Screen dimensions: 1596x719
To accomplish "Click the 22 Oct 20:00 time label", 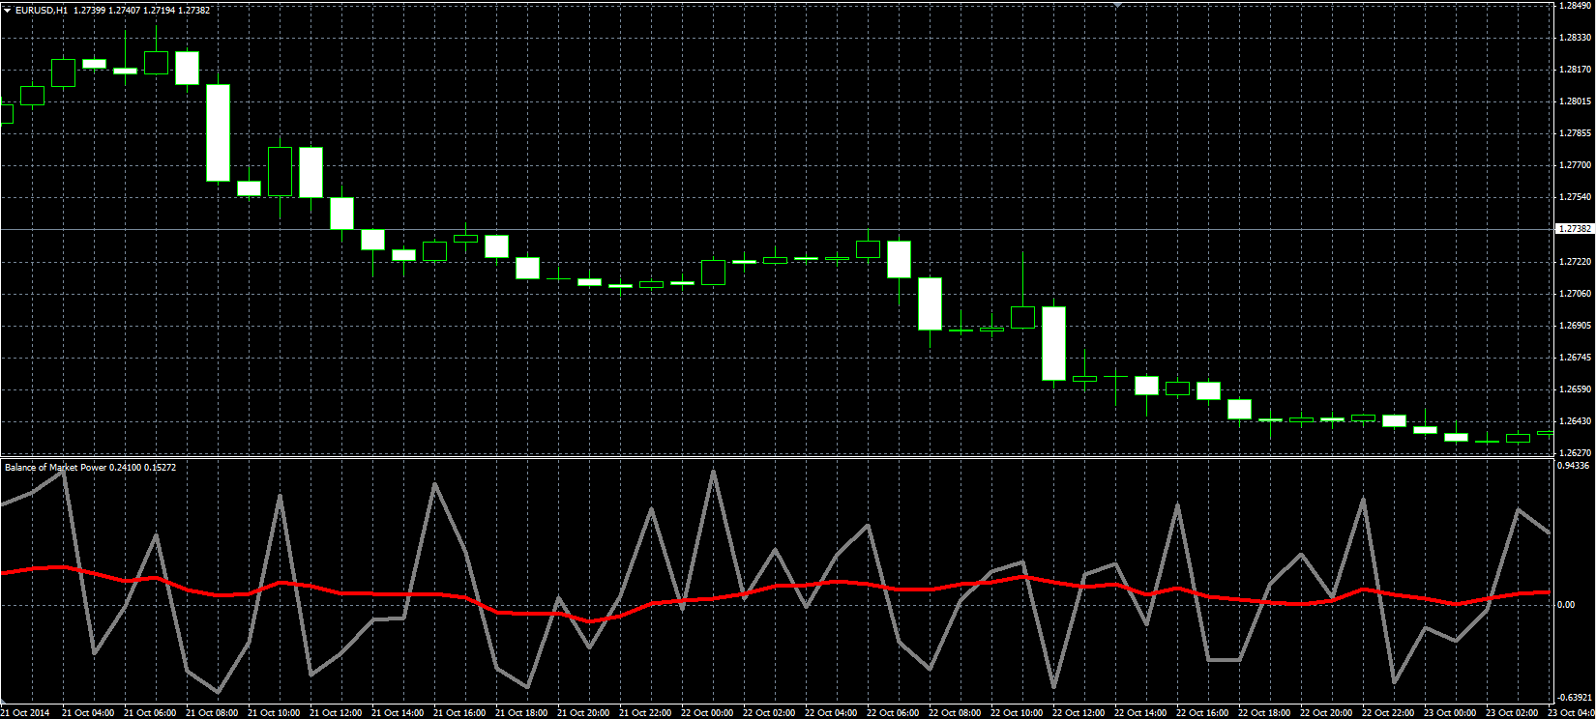I will (1326, 713).
